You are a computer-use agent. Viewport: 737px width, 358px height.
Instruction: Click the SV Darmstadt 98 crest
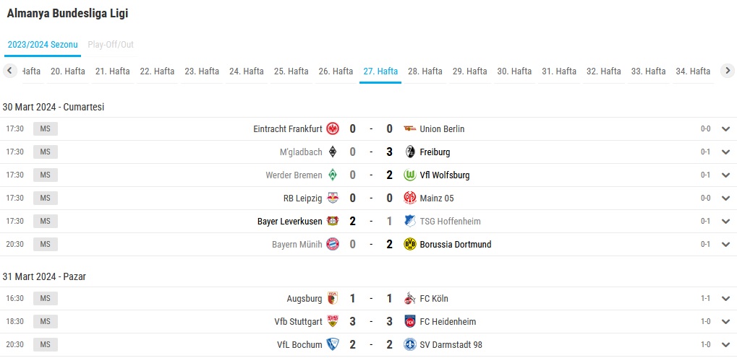(410, 344)
